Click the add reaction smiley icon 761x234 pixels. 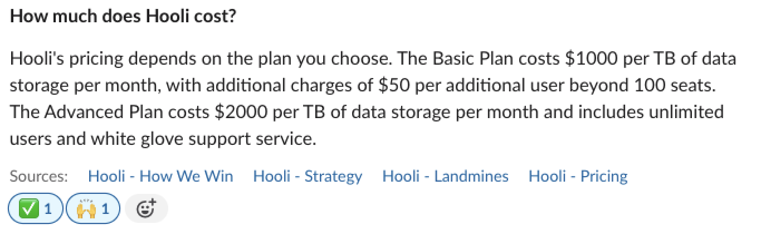point(146,209)
